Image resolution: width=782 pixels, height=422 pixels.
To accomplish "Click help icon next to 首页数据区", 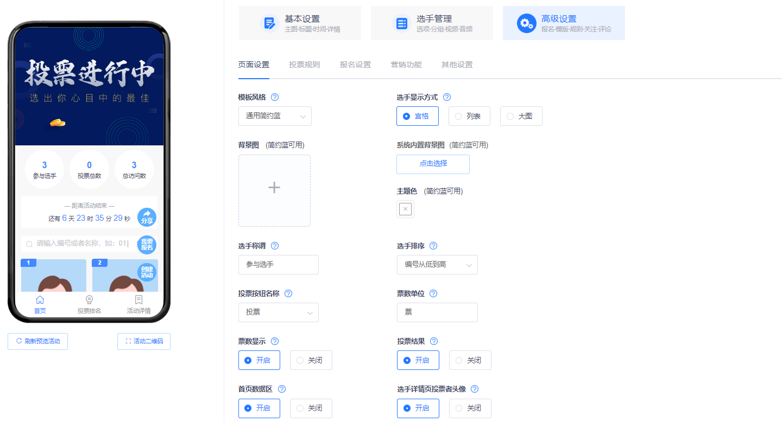I will 282,389.
